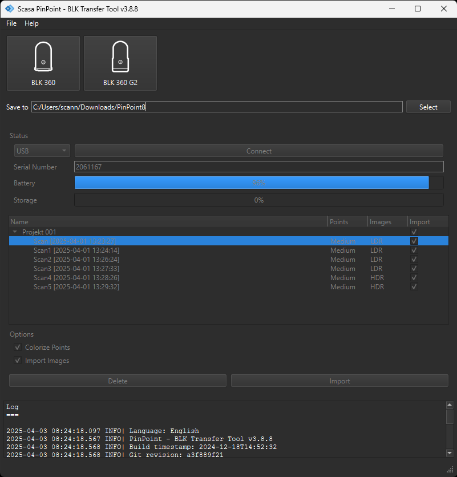457x477 pixels.
Task: Click HDR images value for Scan4
Action: (x=377, y=278)
